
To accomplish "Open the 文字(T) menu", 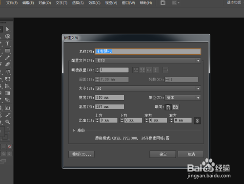I will pos(61,3).
